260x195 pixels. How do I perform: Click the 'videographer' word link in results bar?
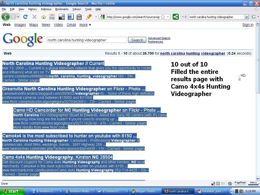(x=213, y=53)
